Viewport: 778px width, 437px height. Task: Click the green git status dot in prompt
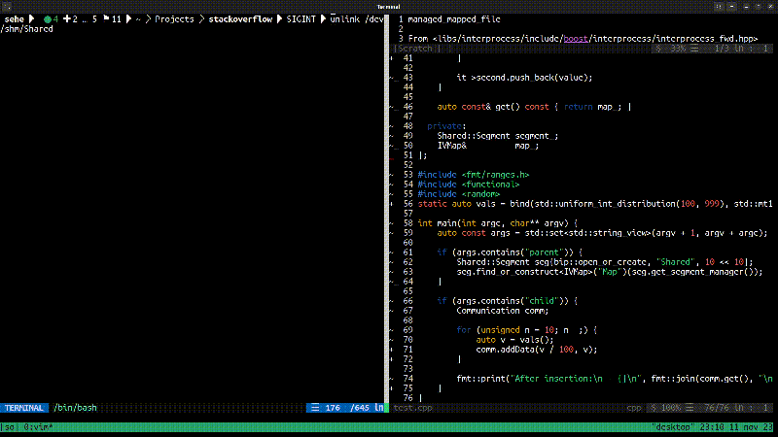(48, 19)
